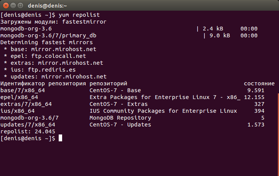Click the window title denis@denis:~
The height and width of the screenshot is (176, 279).
click(x=47, y=6)
